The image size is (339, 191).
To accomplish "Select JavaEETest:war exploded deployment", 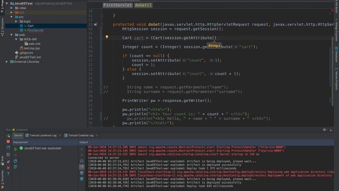I will (x=42, y=149).
